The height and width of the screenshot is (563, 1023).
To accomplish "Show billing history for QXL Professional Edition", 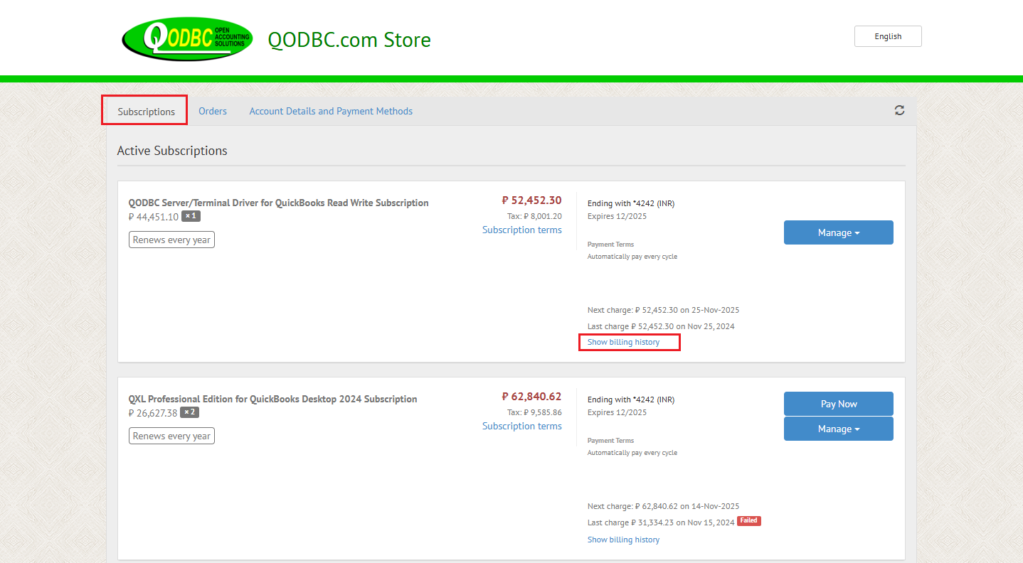I will [x=623, y=540].
